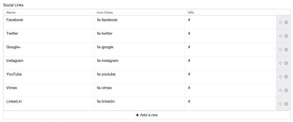Screen dimensions: 293x122
Task: Select the YouTube name field
Action: click(49, 77)
